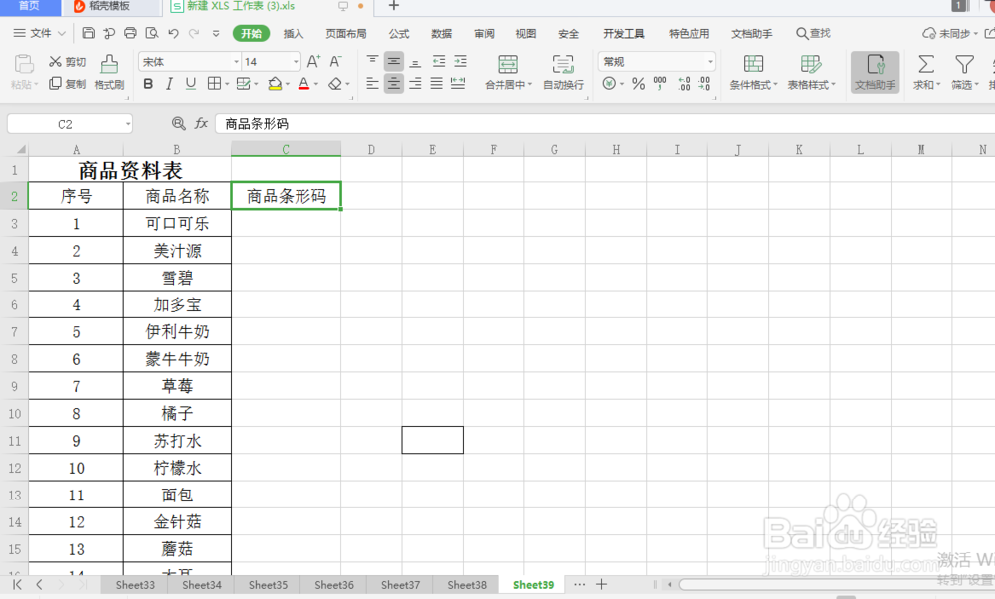Toggle italic formatting
Viewport: 995px width, 599px height.
pos(168,84)
